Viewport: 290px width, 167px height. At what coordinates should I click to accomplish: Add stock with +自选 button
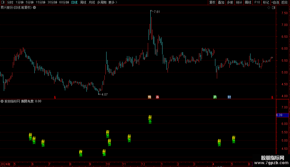pos(275,2)
